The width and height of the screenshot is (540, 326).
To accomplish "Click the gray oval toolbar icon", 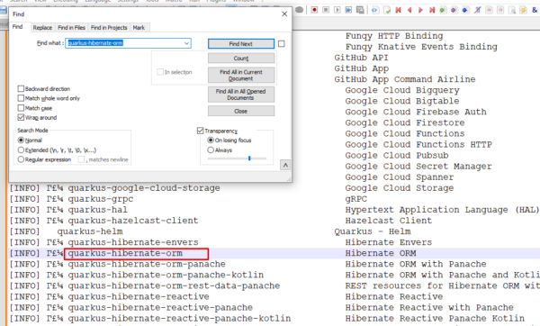I will click(x=300, y=10).
